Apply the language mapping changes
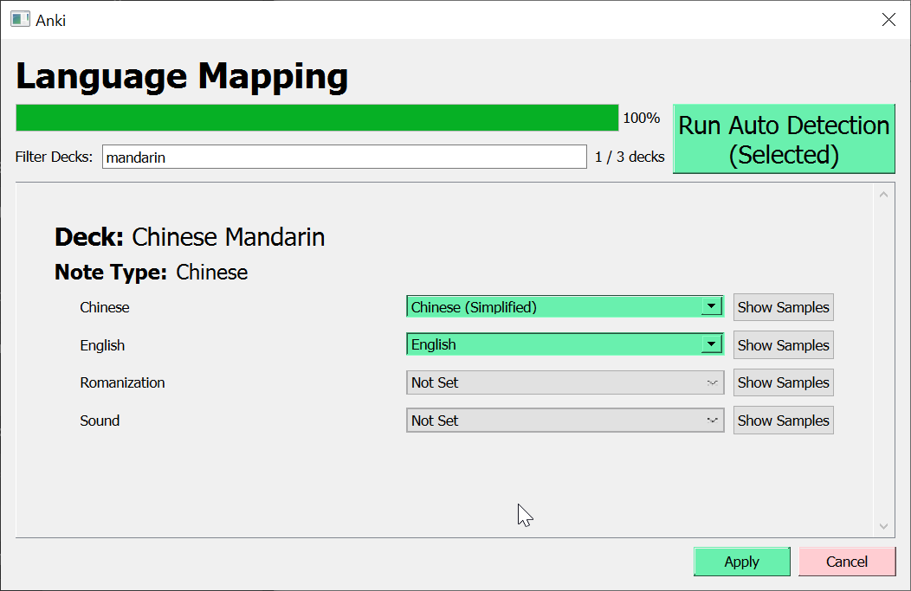Image resolution: width=911 pixels, height=591 pixels. click(x=741, y=562)
